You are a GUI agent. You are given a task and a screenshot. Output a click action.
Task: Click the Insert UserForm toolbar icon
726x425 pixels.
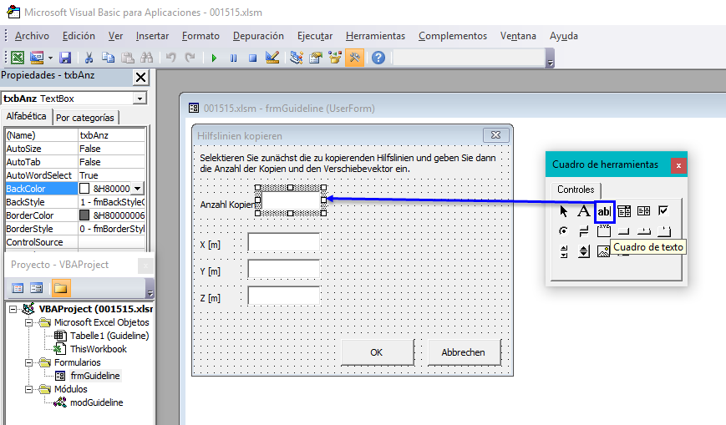click(37, 58)
